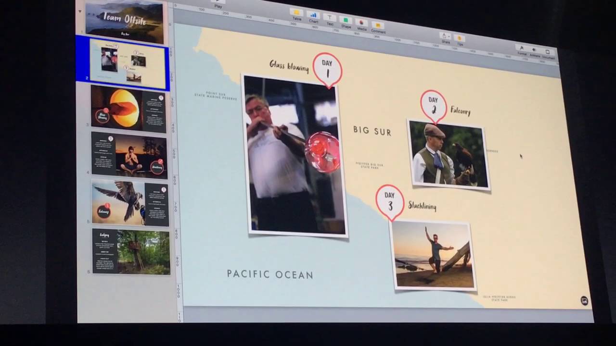
Task: Click the round dark icon at slide corner
Action: (584, 301)
